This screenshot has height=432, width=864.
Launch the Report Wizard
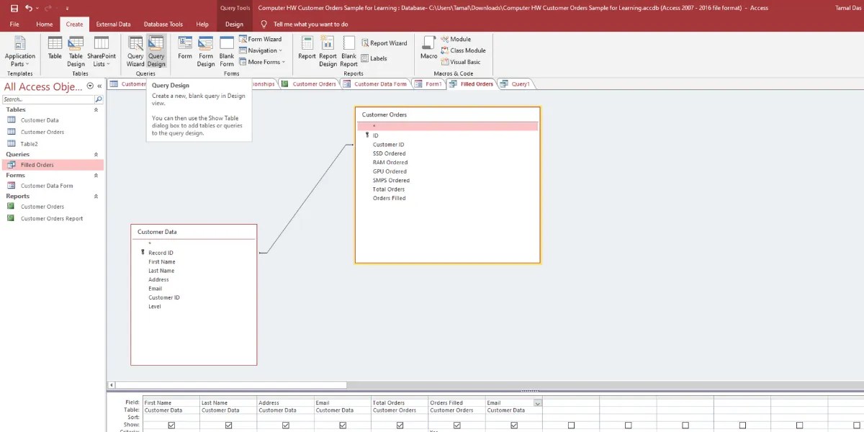(384, 42)
